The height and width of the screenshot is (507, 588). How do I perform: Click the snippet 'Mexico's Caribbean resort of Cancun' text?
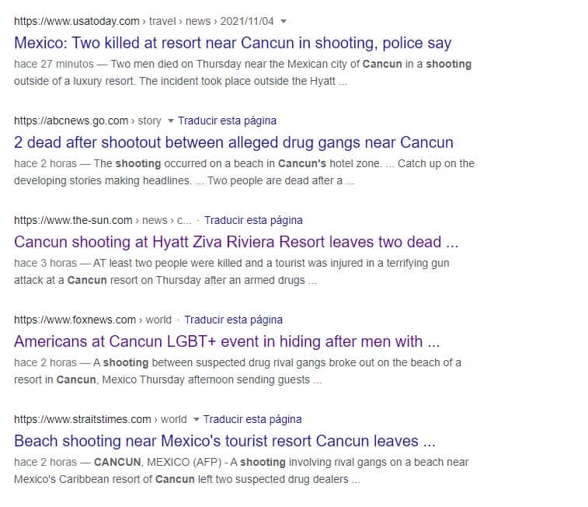104,479
